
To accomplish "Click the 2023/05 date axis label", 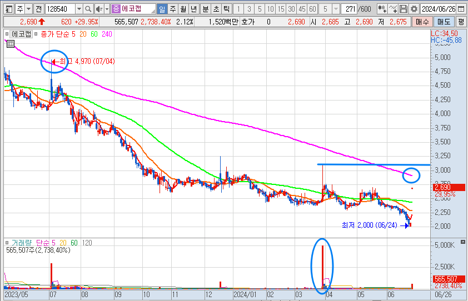I will (17, 295).
